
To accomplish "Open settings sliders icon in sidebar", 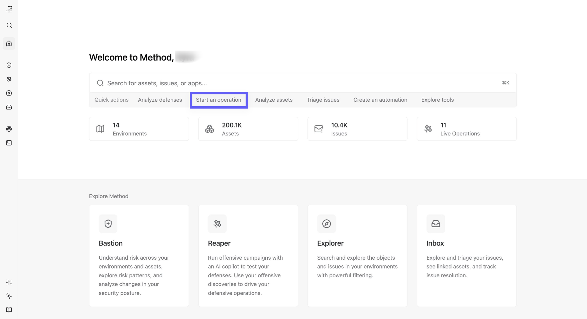I will (x=9, y=282).
